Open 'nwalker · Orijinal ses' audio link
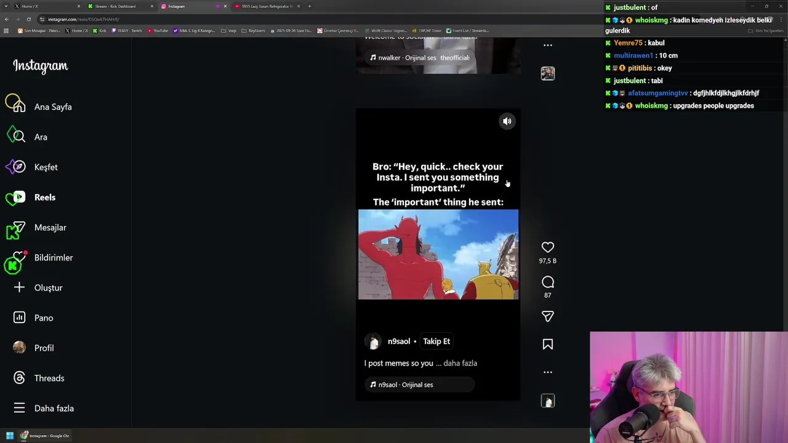 tap(420, 58)
